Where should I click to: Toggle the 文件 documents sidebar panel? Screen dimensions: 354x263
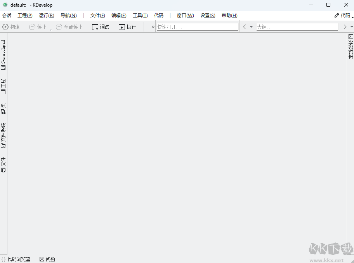pyautogui.click(x=3, y=163)
